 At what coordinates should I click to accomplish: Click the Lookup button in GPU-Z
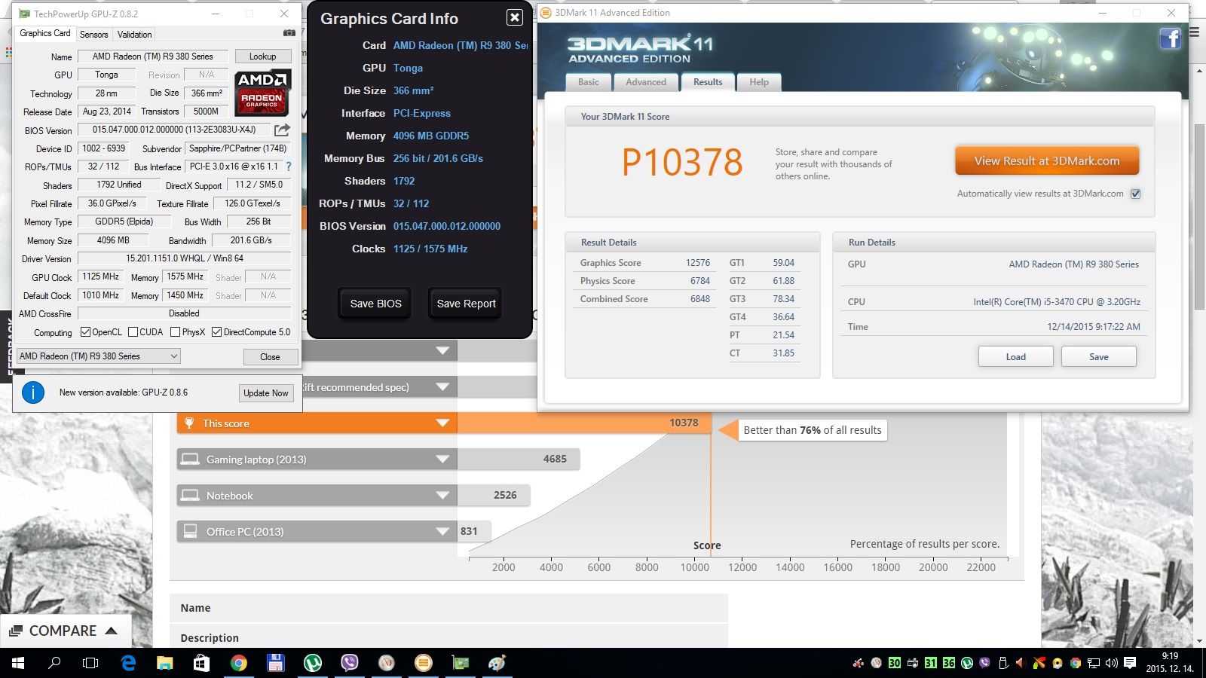click(262, 56)
